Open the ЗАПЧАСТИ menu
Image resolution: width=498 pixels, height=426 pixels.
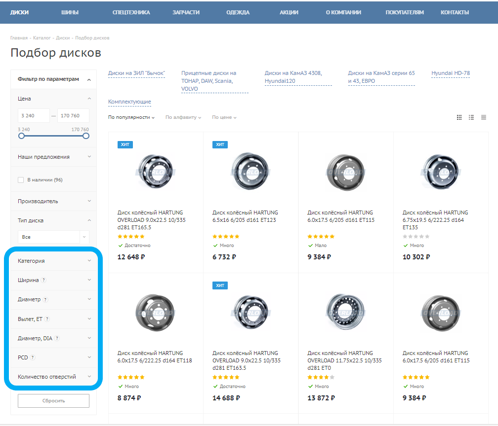[x=186, y=12]
